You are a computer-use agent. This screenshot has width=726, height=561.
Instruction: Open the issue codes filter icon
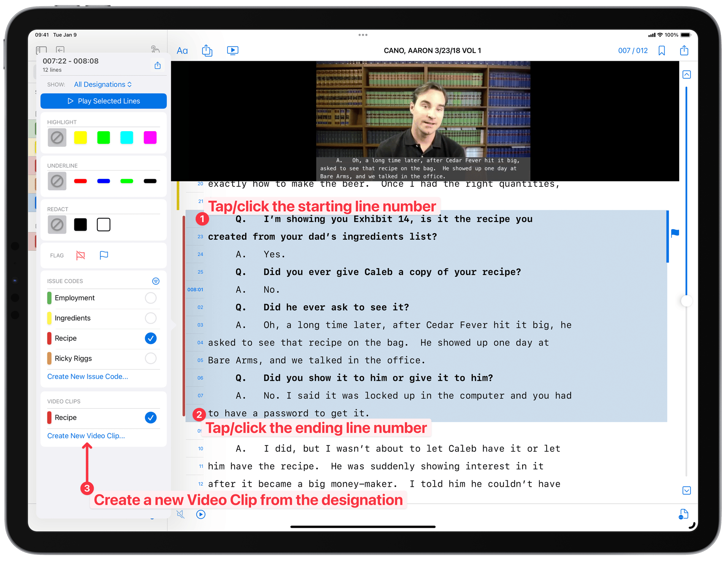[x=156, y=280]
